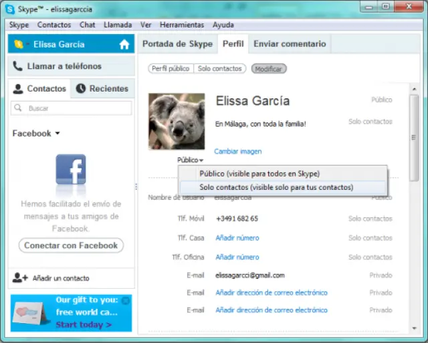Add third e-mail address link
This screenshot has width=428, height=343.
(x=272, y=310)
